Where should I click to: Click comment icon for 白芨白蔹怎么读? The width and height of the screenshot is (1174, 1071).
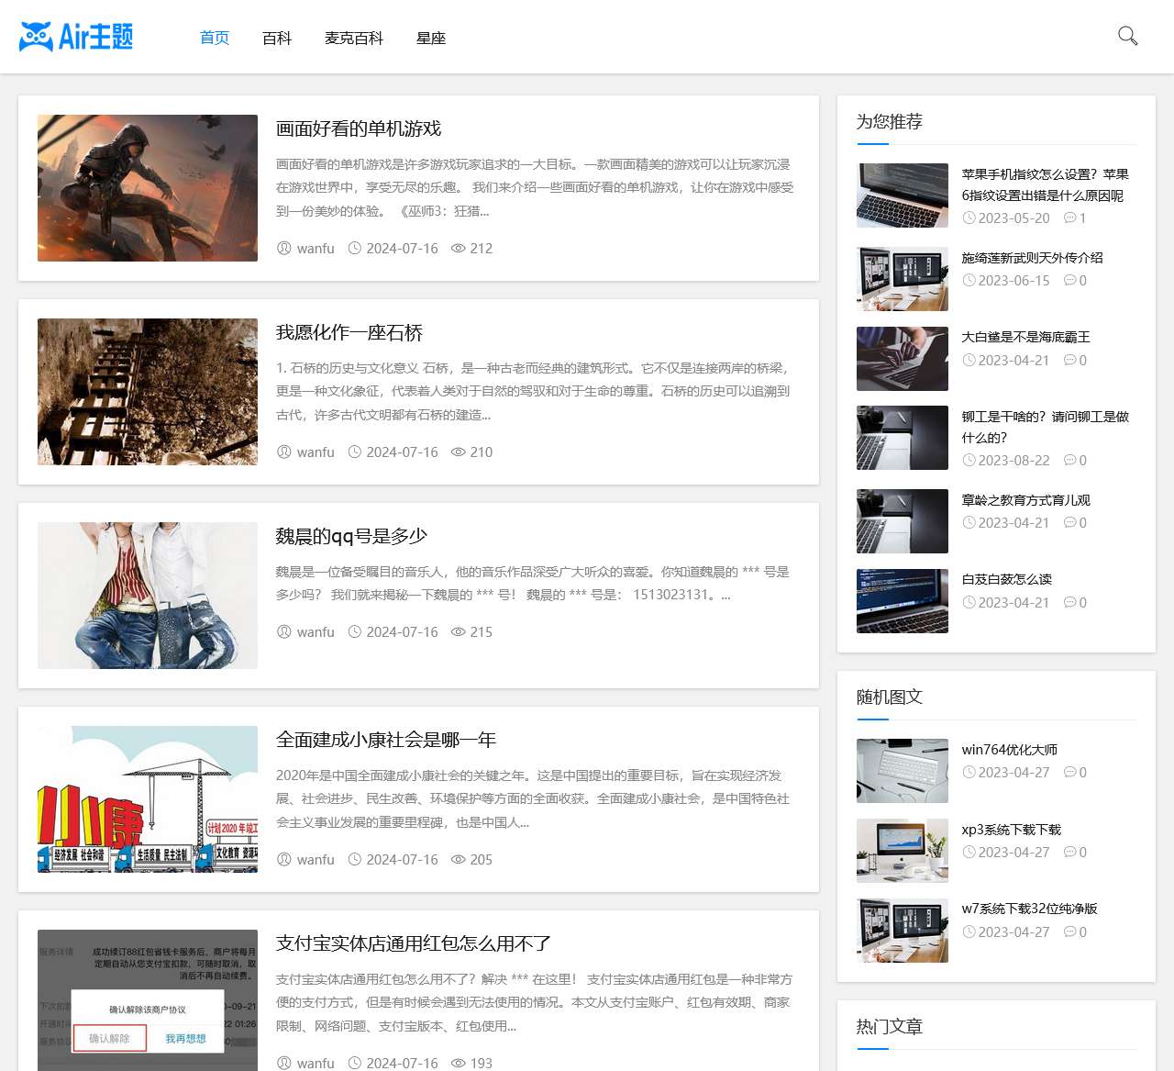coord(1069,602)
